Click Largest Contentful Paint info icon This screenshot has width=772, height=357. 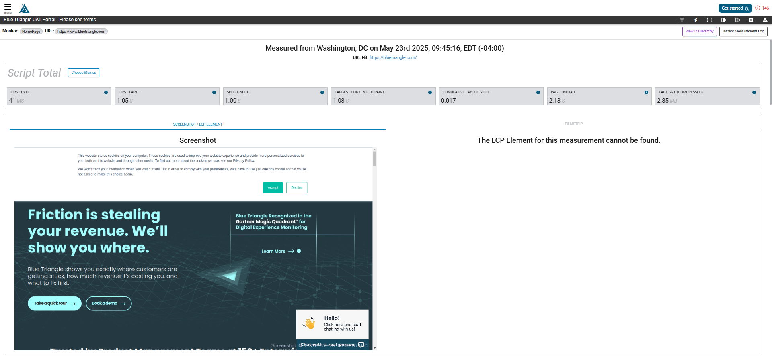point(430,92)
